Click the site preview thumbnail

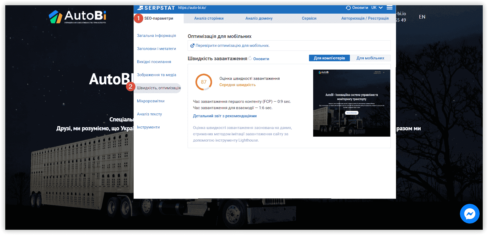352,103
